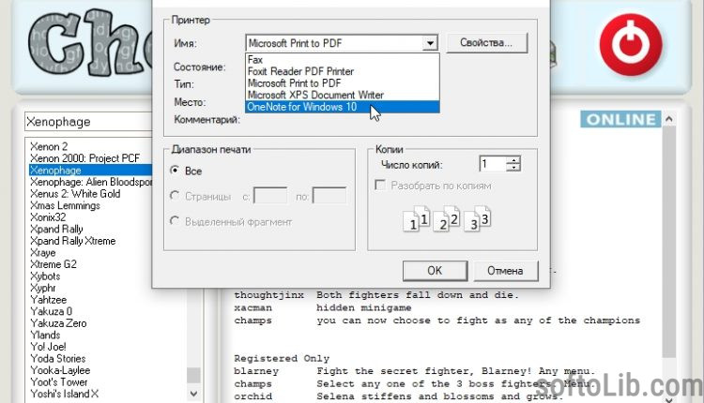
Task: Click the red power button icon
Action: point(631,44)
